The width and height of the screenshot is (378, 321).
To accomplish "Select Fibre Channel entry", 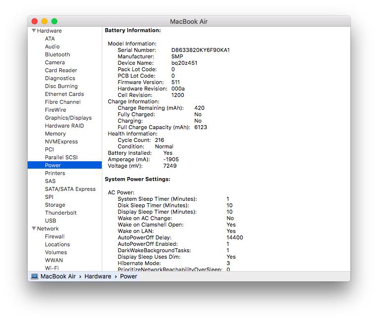I will coord(63,102).
